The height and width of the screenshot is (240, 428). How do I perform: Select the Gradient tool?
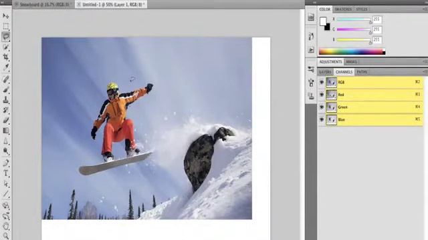6,131
